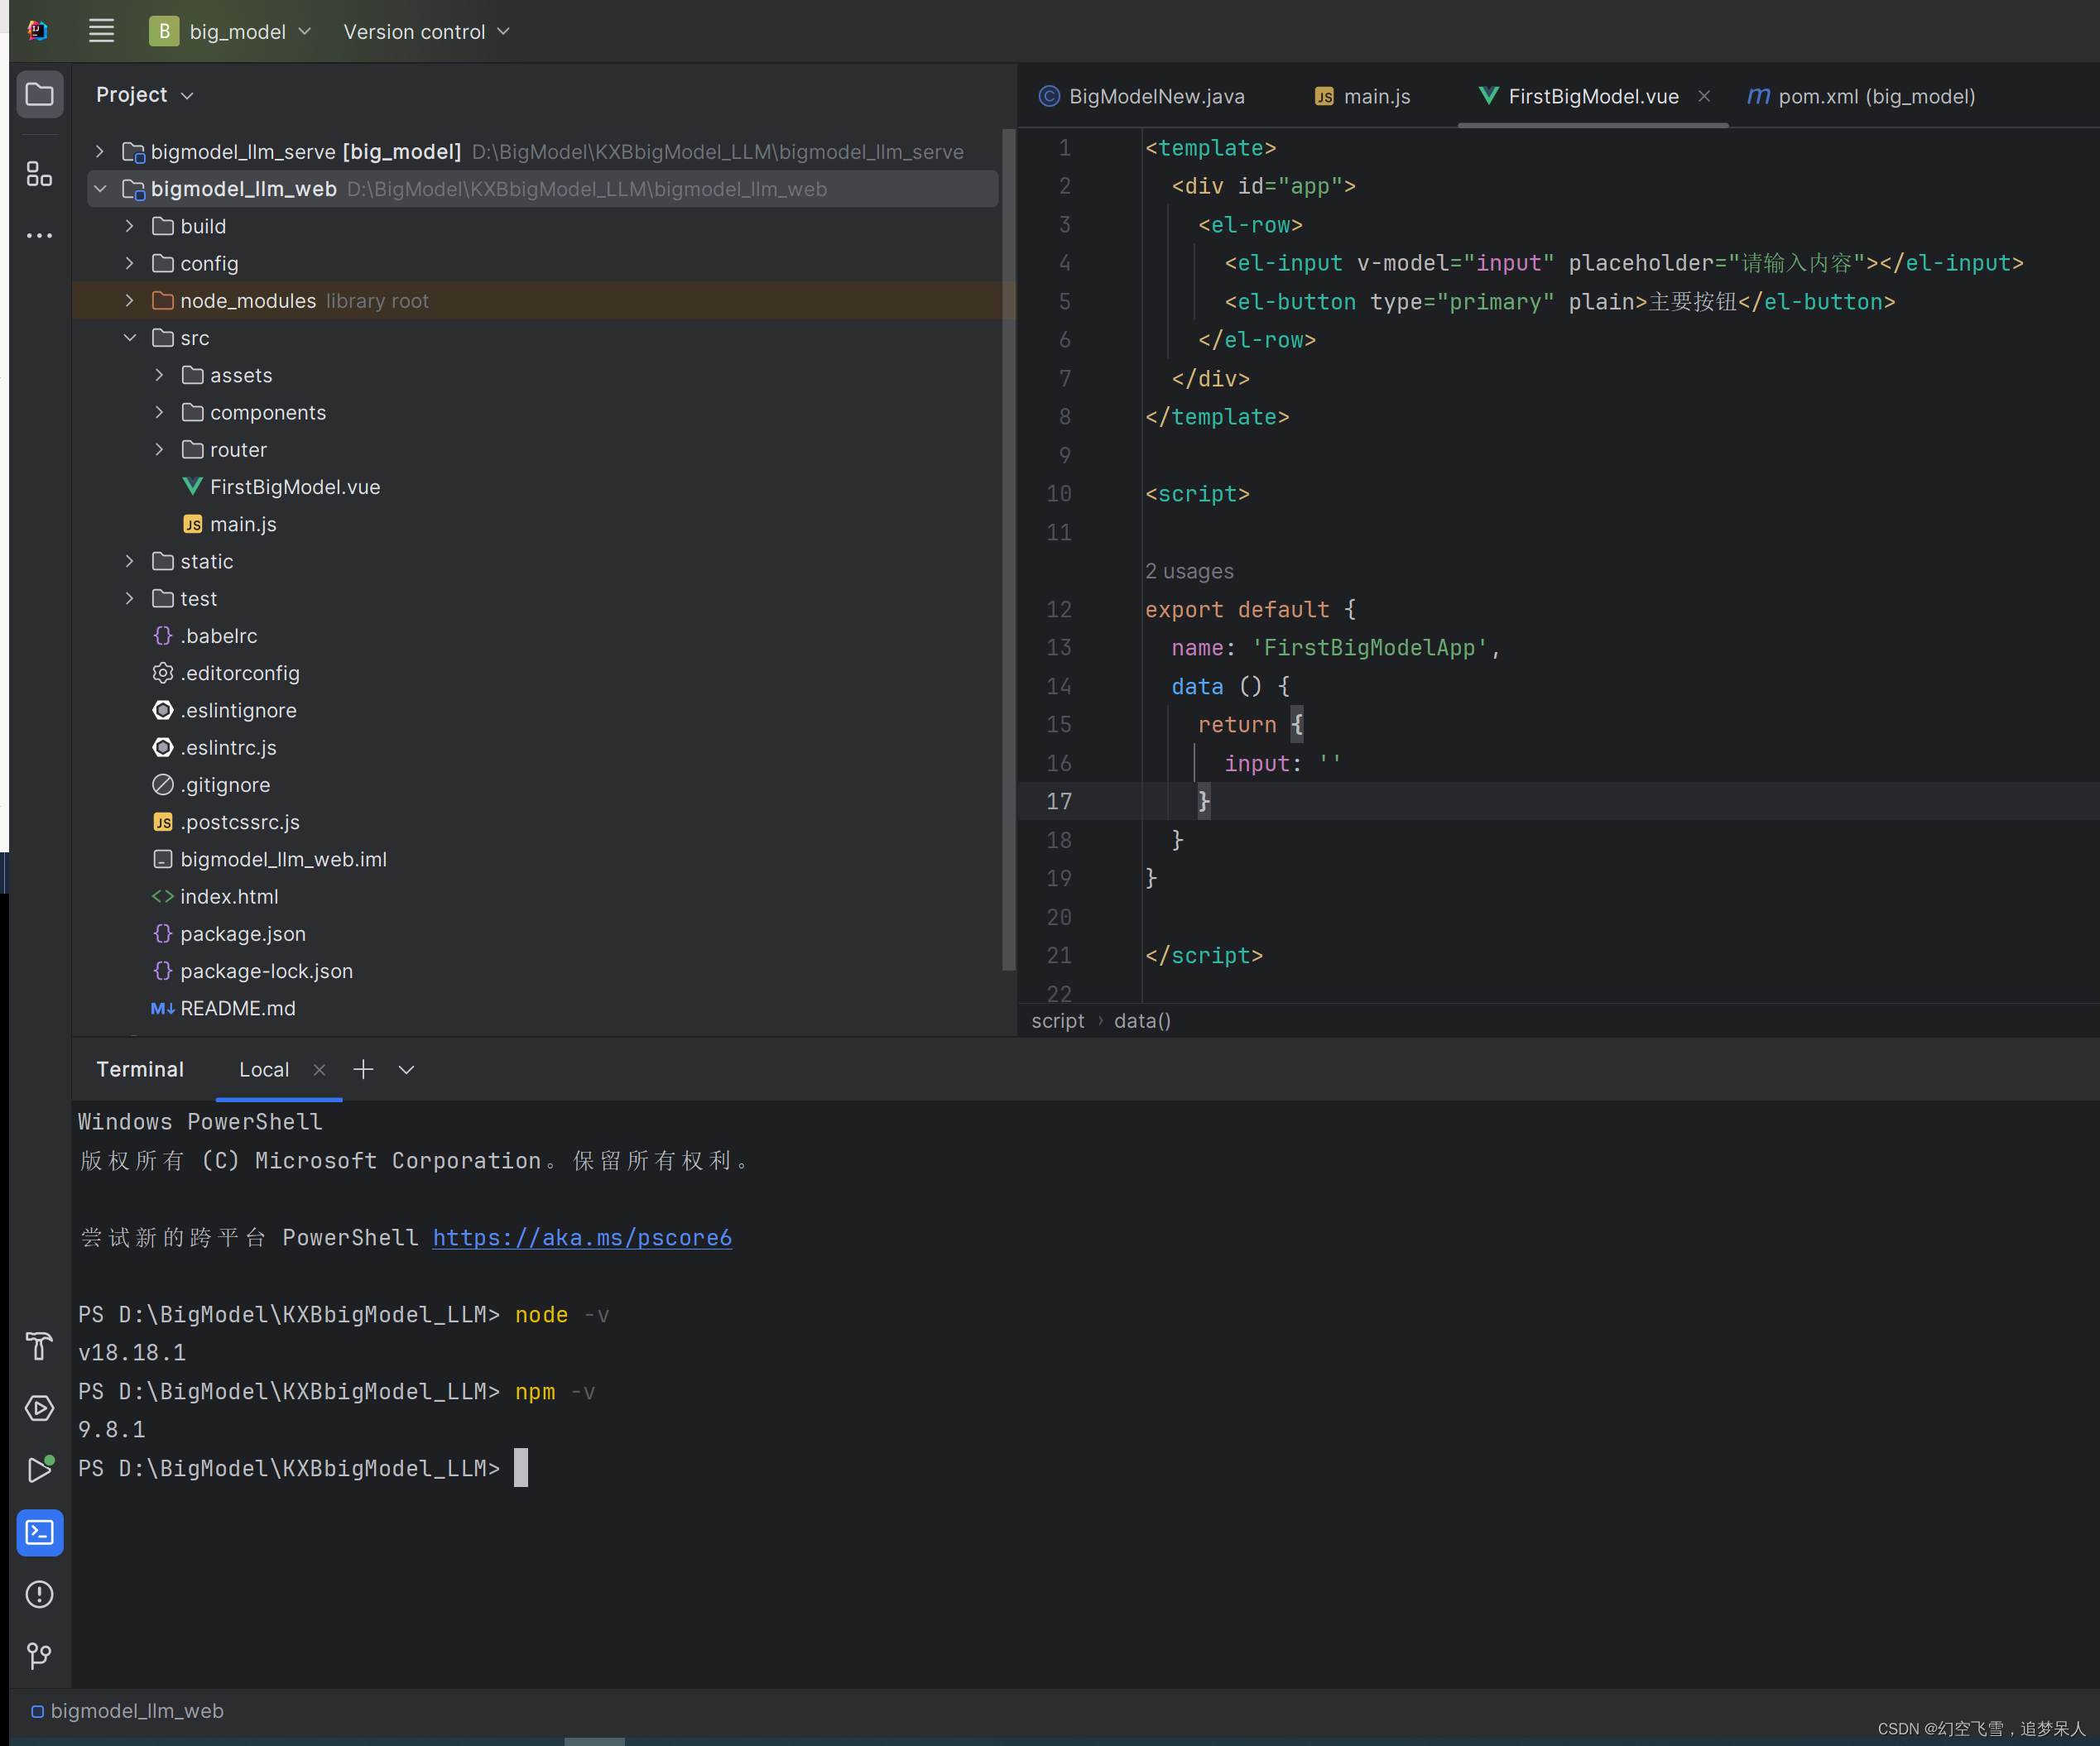Collapse the bigmodel_llm_web module
Screen dimensions: 2100x1746
pyautogui.click(x=100, y=189)
